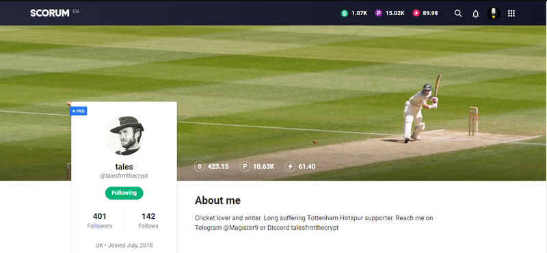Click the @talesfrmthecrypt username
The height and width of the screenshot is (253, 547).
click(x=124, y=176)
